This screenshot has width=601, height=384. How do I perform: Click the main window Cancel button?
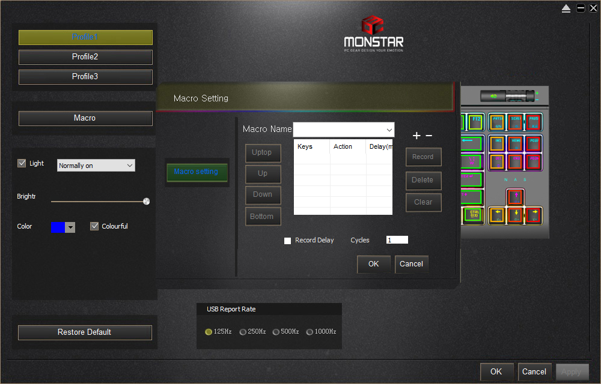pos(534,371)
